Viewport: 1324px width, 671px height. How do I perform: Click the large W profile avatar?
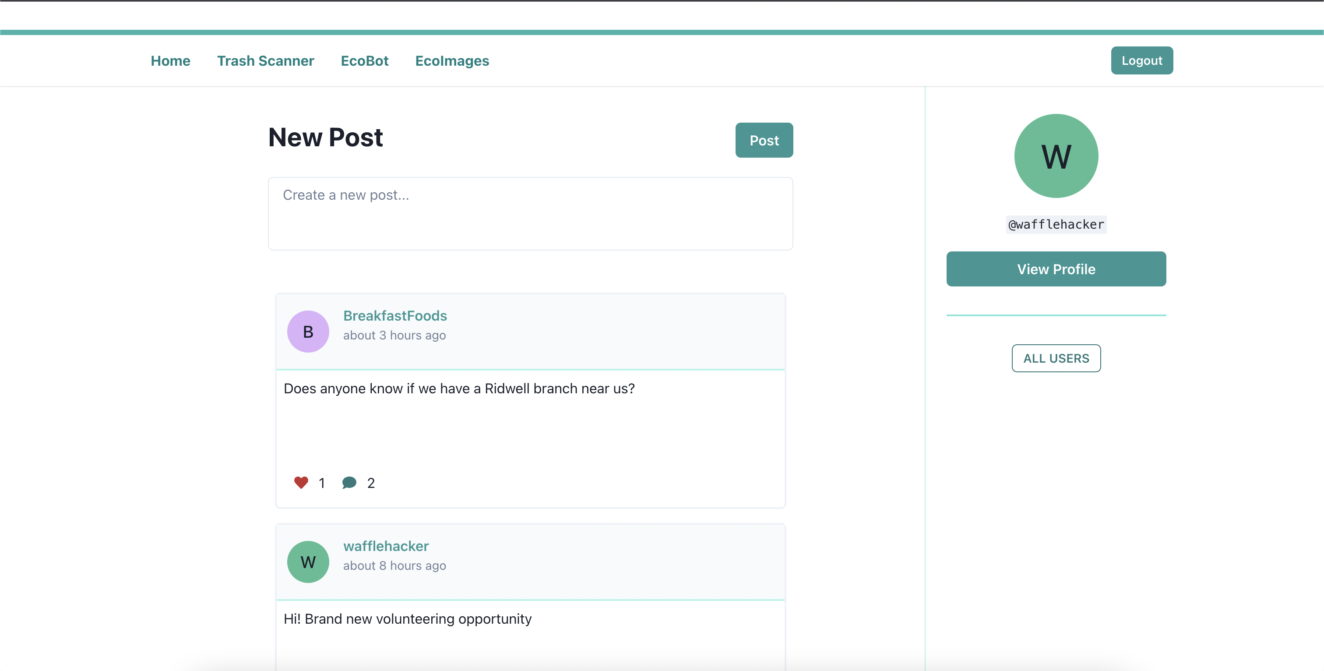pyautogui.click(x=1056, y=156)
